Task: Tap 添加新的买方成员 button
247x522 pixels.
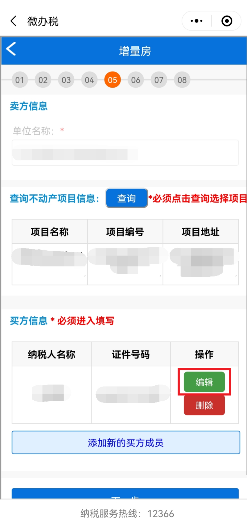Action: click(126, 442)
